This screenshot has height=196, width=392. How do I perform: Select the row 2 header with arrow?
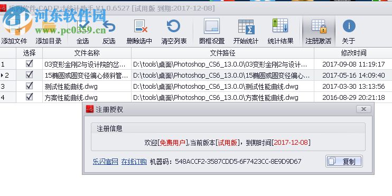(x=8, y=75)
